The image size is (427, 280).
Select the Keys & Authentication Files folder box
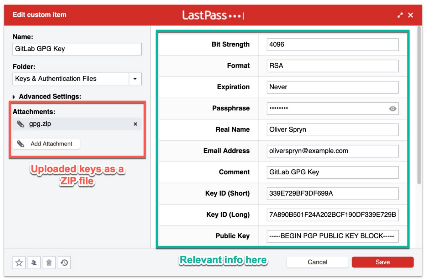tap(70, 79)
